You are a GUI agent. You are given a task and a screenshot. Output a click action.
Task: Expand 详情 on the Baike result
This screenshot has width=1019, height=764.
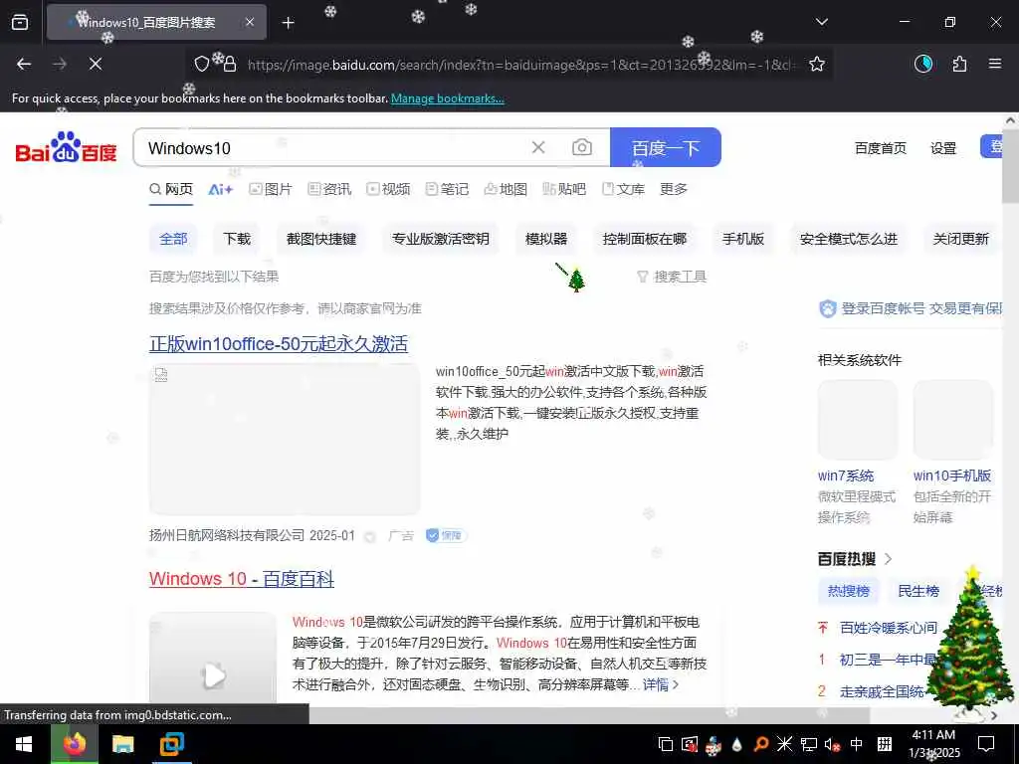(x=661, y=684)
